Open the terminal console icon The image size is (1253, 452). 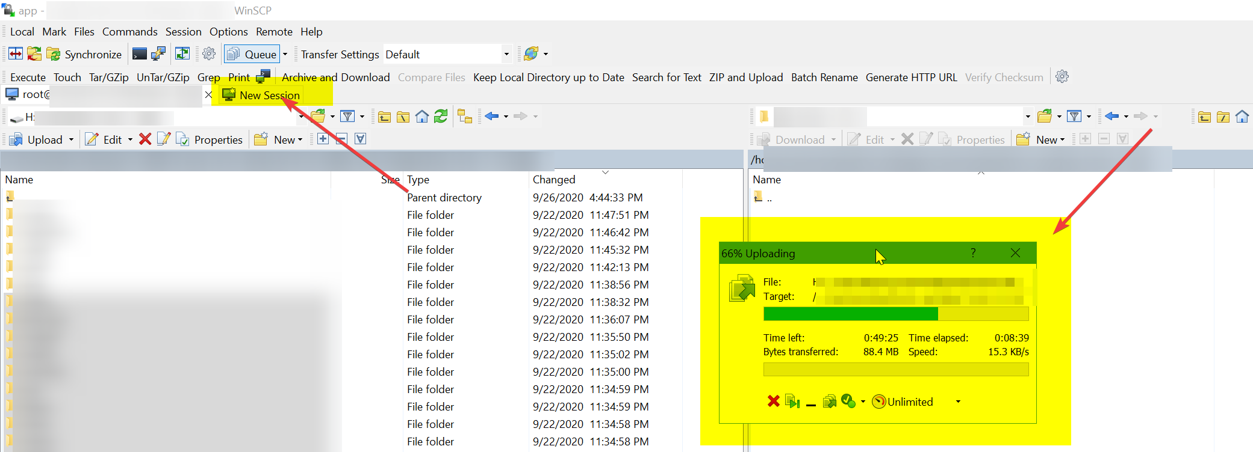(x=139, y=54)
